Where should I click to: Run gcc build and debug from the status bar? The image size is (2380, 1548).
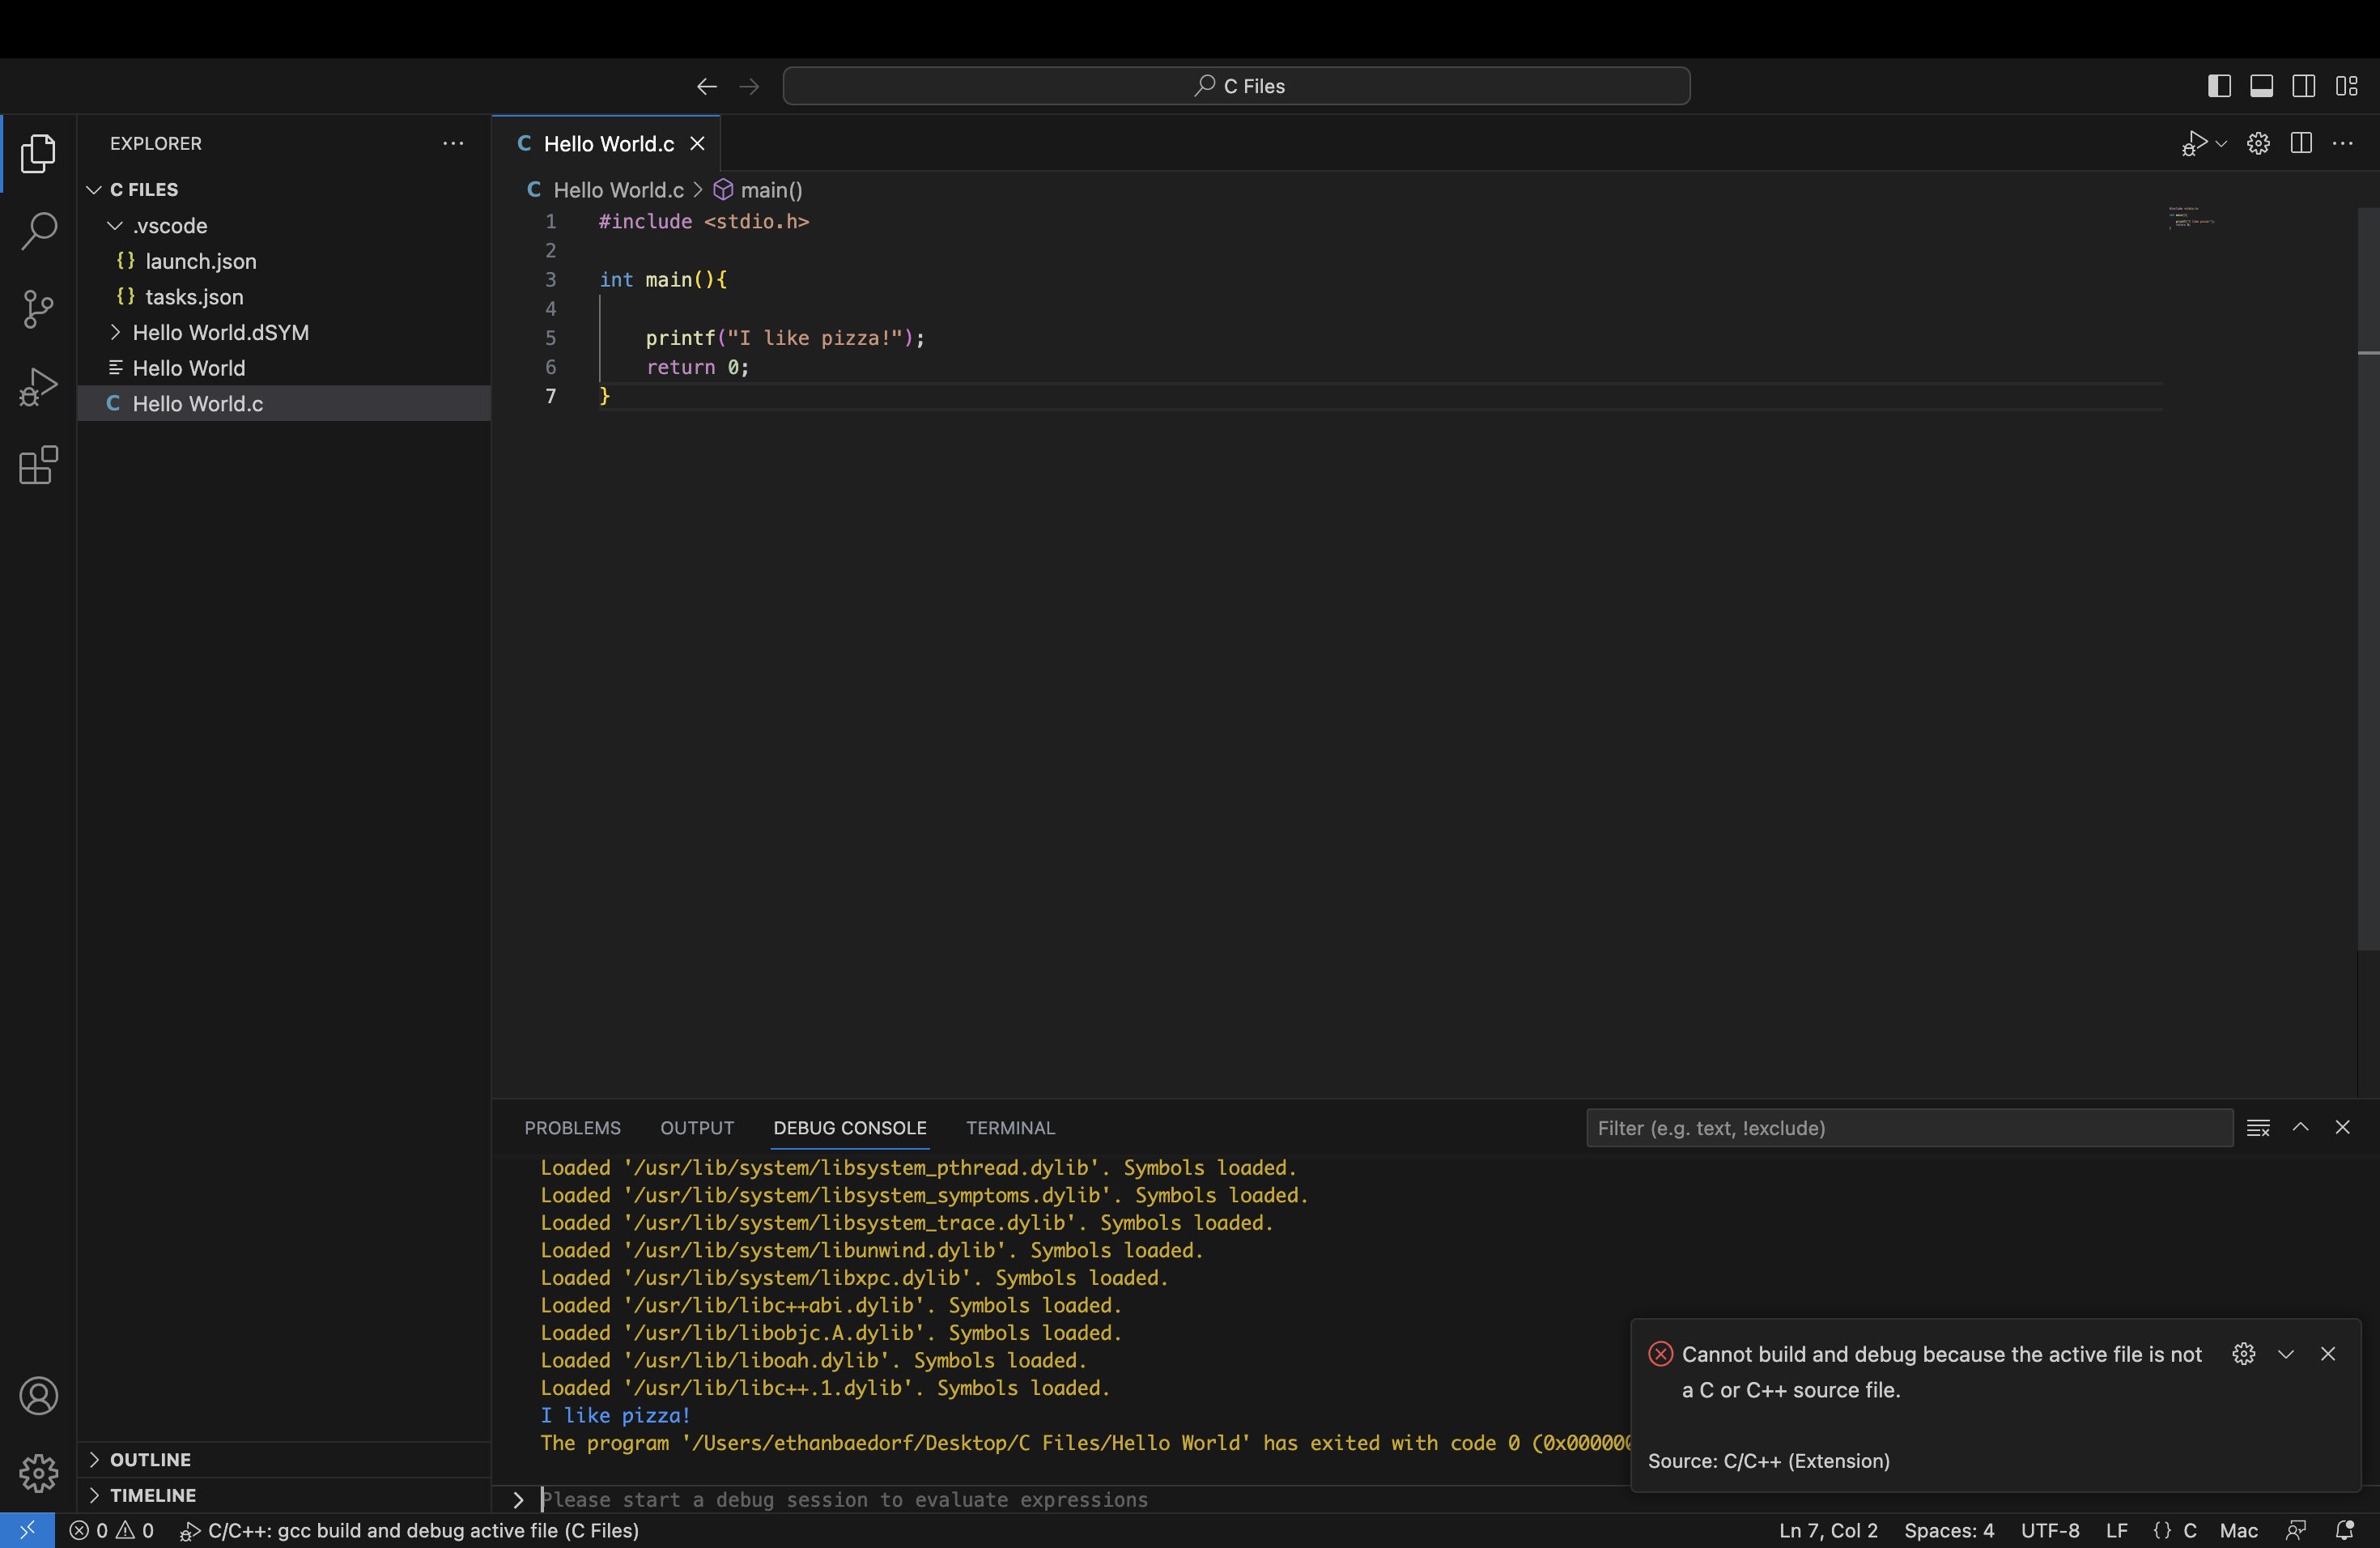point(410,1531)
